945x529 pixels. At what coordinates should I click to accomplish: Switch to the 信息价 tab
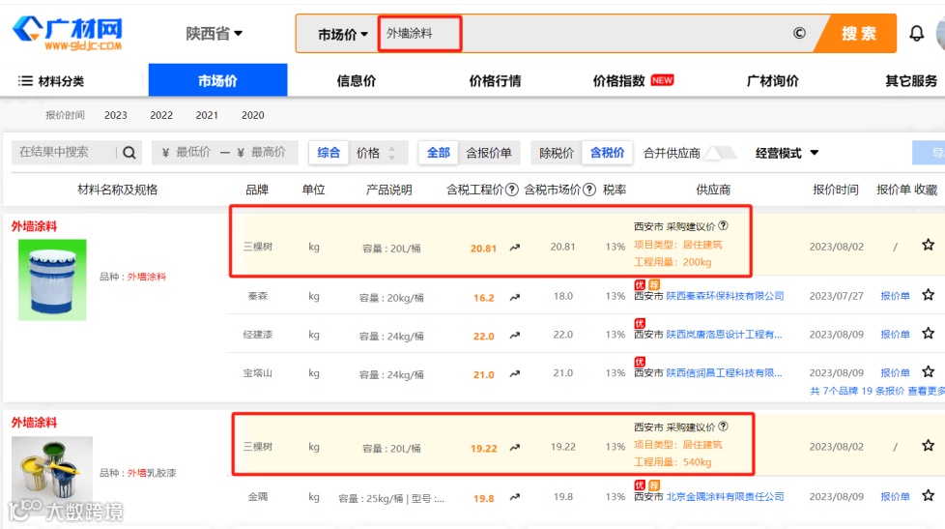[356, 81]
